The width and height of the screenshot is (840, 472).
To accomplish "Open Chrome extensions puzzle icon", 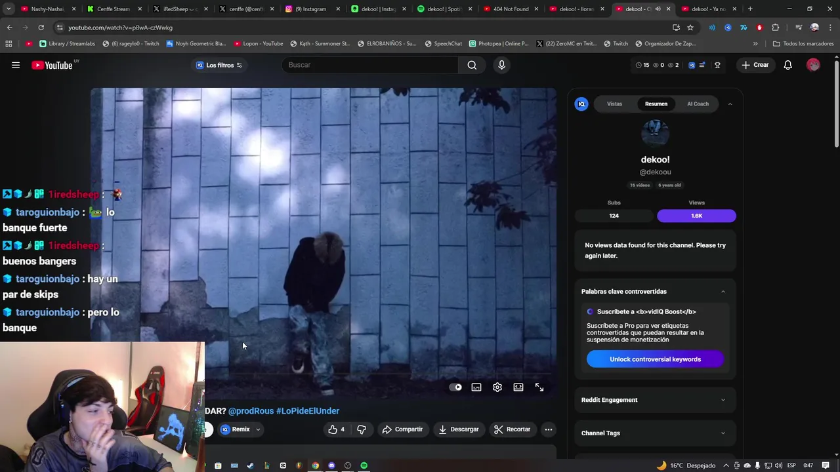I will pyautogui.click(x=776, y=28).
